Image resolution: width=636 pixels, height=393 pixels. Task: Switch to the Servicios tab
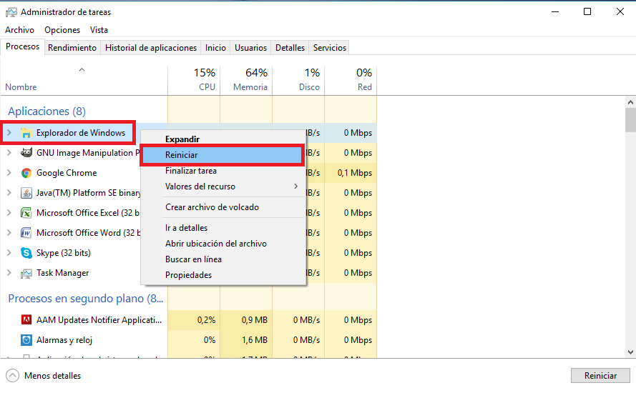(330, 48)
